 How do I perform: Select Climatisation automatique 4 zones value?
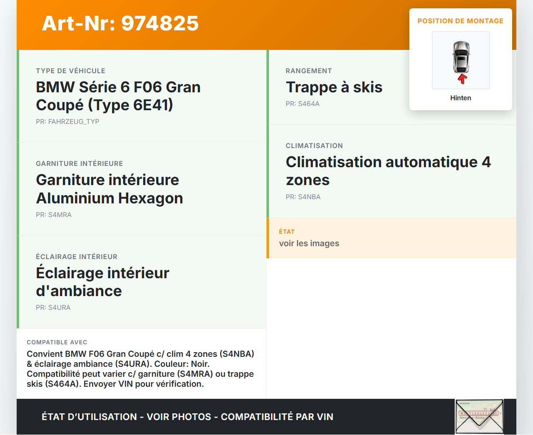[388, 171]
